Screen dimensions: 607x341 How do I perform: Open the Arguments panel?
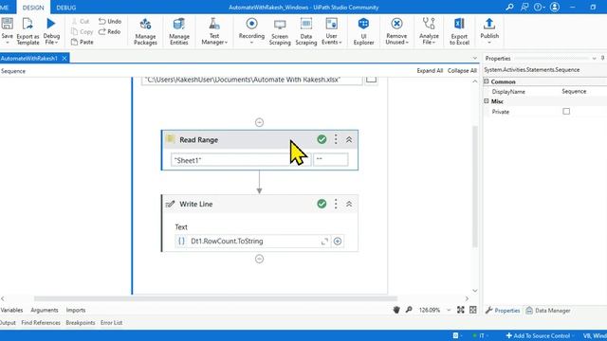pyautogui.click(x=45, y=310)
